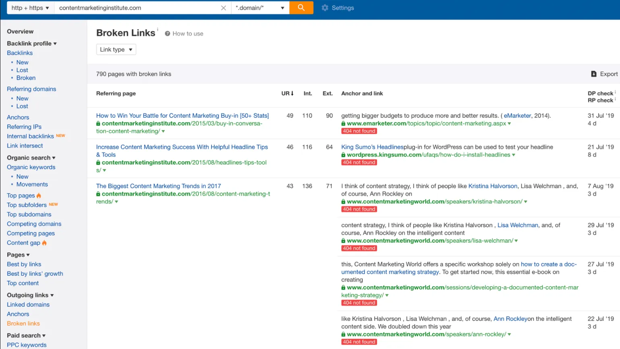Expand the emarketer.com link dropdown caret
The width and height of the screenshot is (620, 349).
[x=509, y=124]
